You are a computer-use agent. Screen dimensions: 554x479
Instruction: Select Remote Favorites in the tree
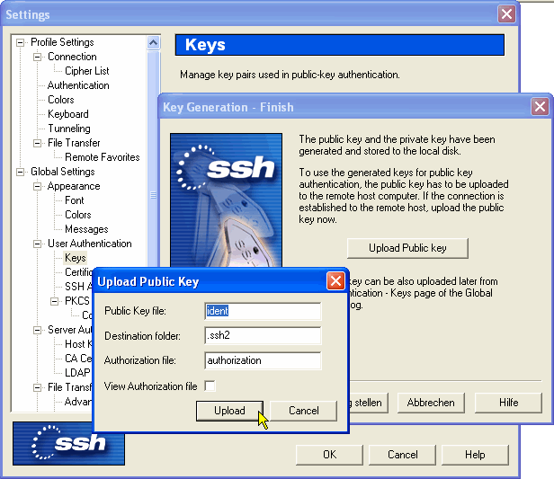coord(103,157)
